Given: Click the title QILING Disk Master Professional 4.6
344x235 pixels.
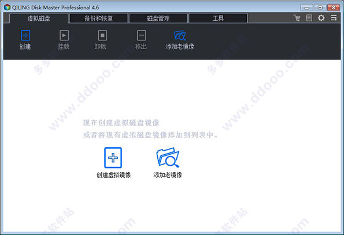Looking at the screenshot, I should (x=56, y=8).
